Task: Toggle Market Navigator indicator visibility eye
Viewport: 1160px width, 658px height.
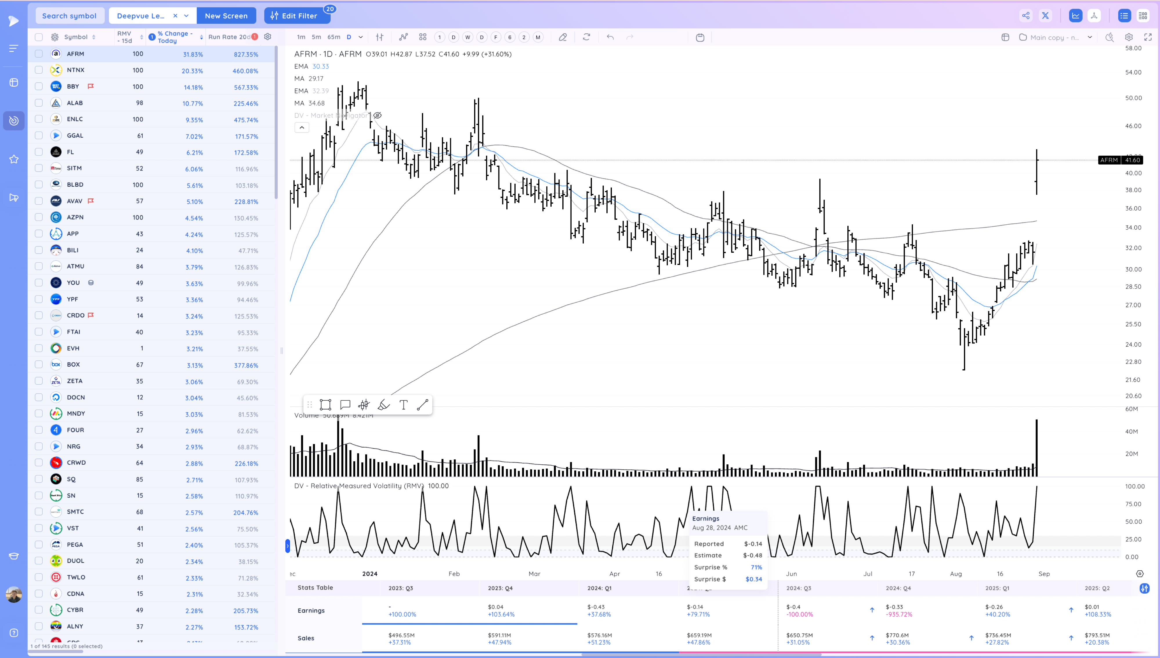Action: click(x=378, y=115)
